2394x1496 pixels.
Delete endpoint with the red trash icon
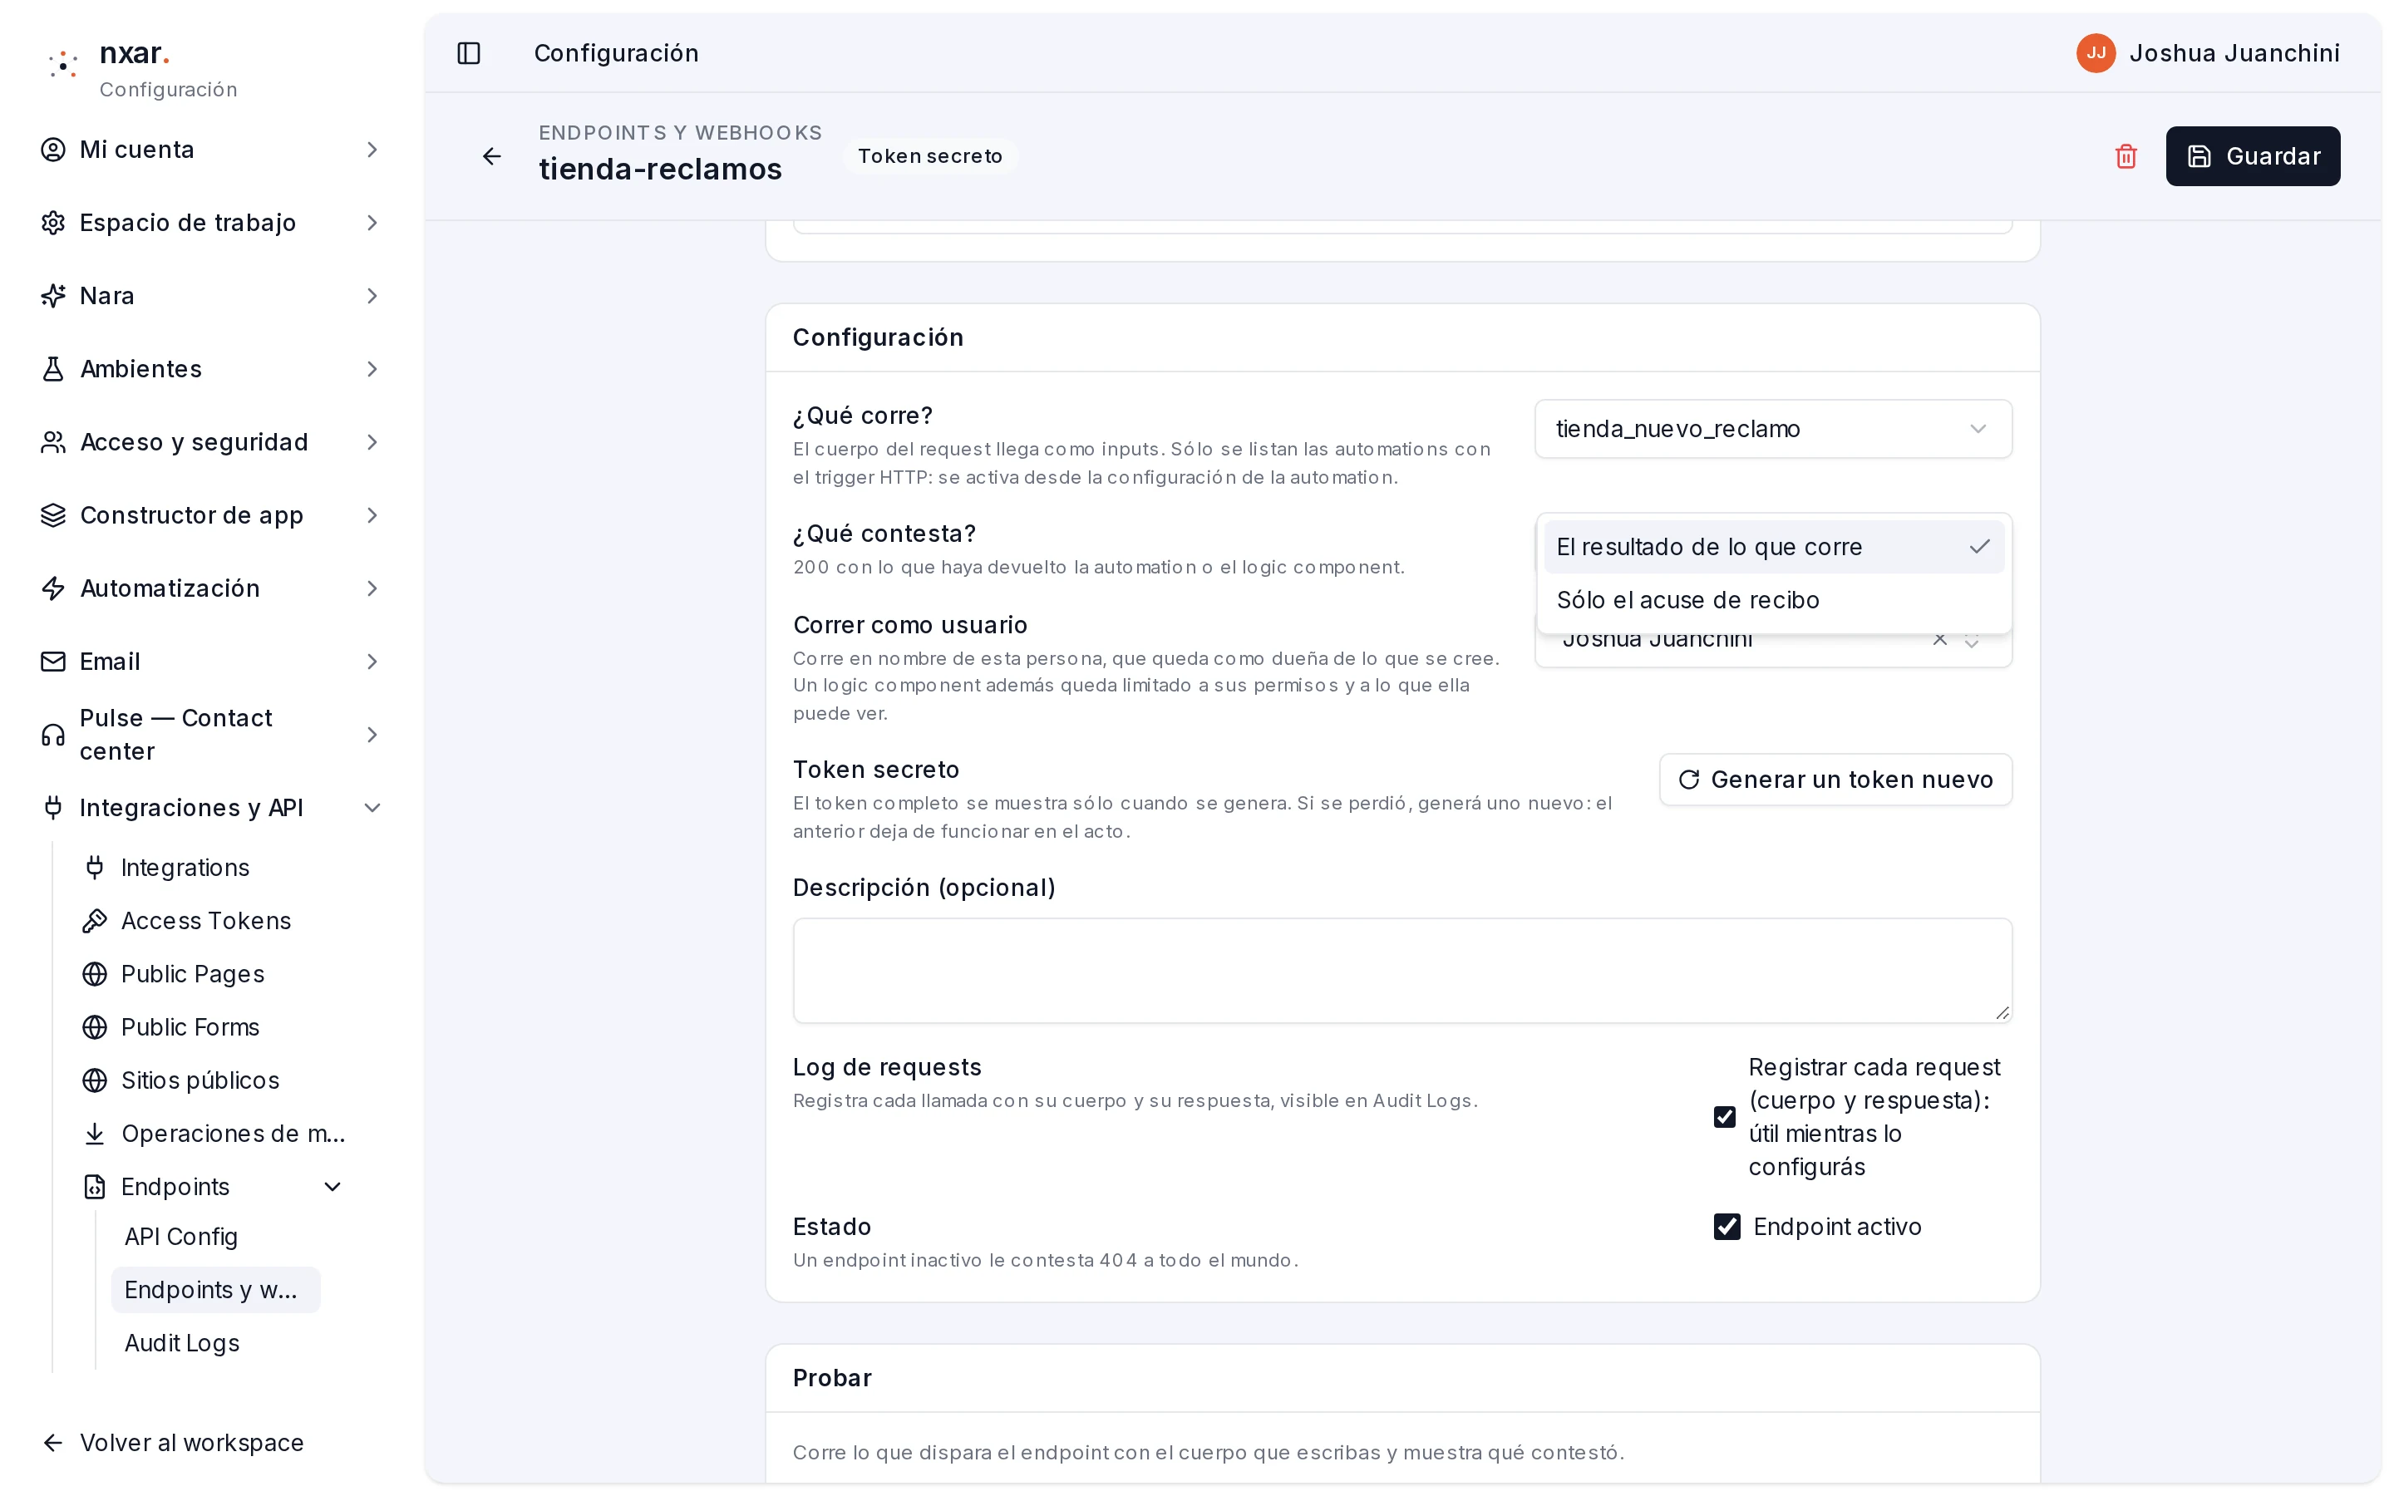click(x=2126, y=156)
